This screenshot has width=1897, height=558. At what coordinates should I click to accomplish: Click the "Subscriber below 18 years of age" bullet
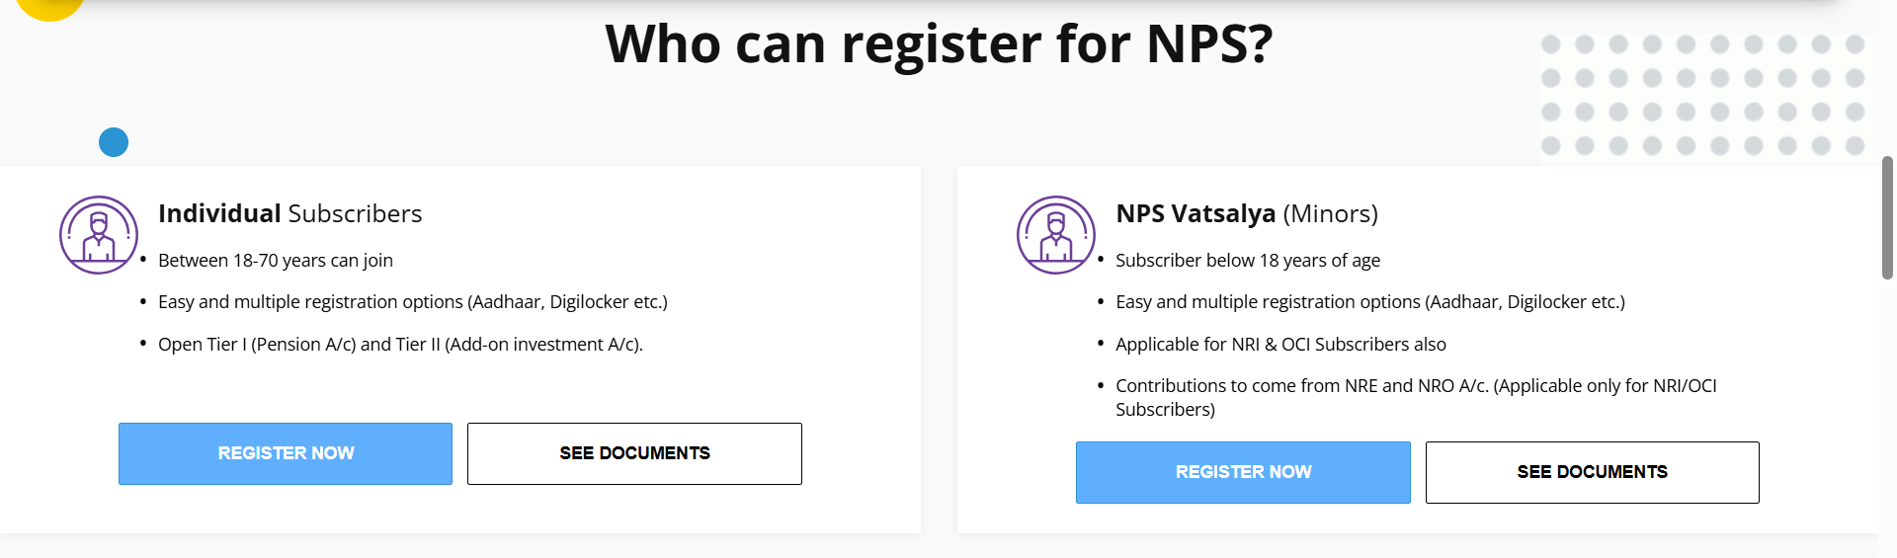1248,261
